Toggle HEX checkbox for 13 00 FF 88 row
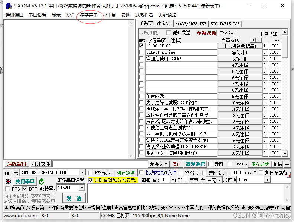Image resolution: width=294 pixels, height=222 pixels. point(141,46)
